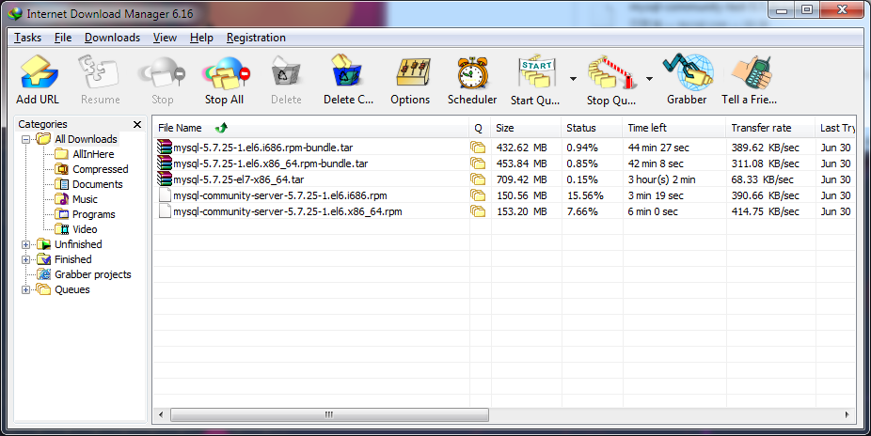
Task: Open Stop Queue dropdown arrow
Action: pos(649,79)
